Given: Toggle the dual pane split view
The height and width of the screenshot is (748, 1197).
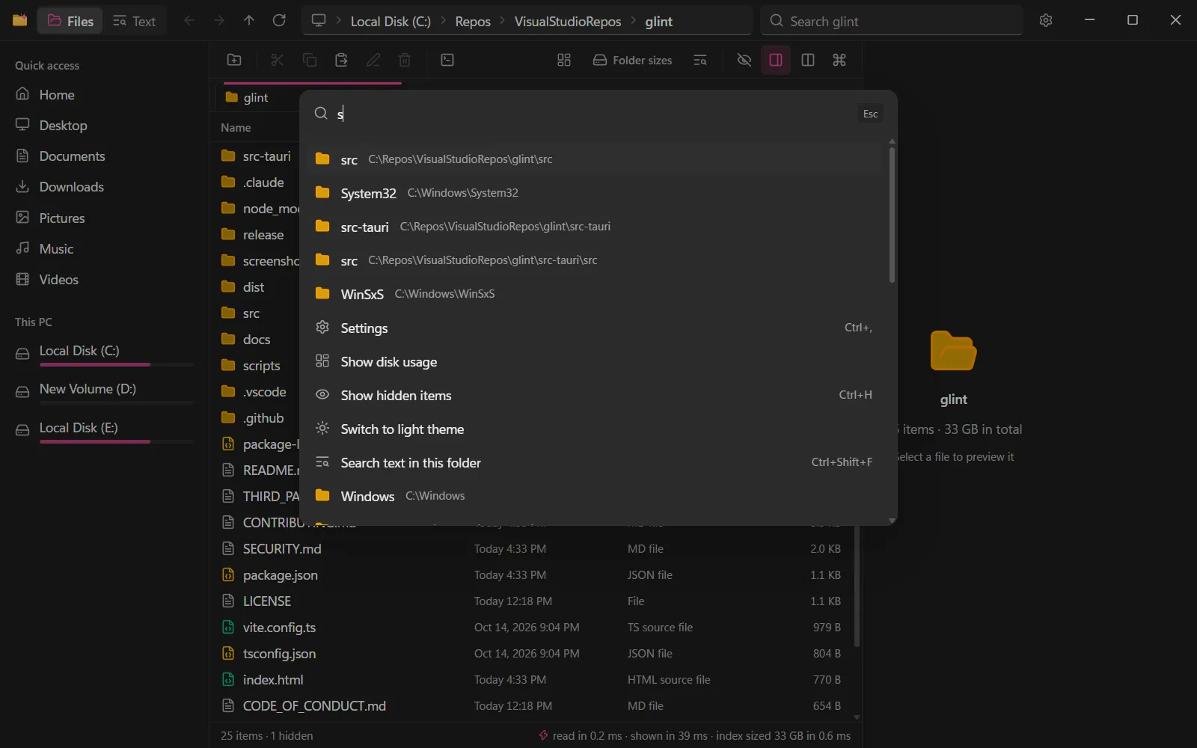Looking at the screenshot, I should (x=808, y=60).
